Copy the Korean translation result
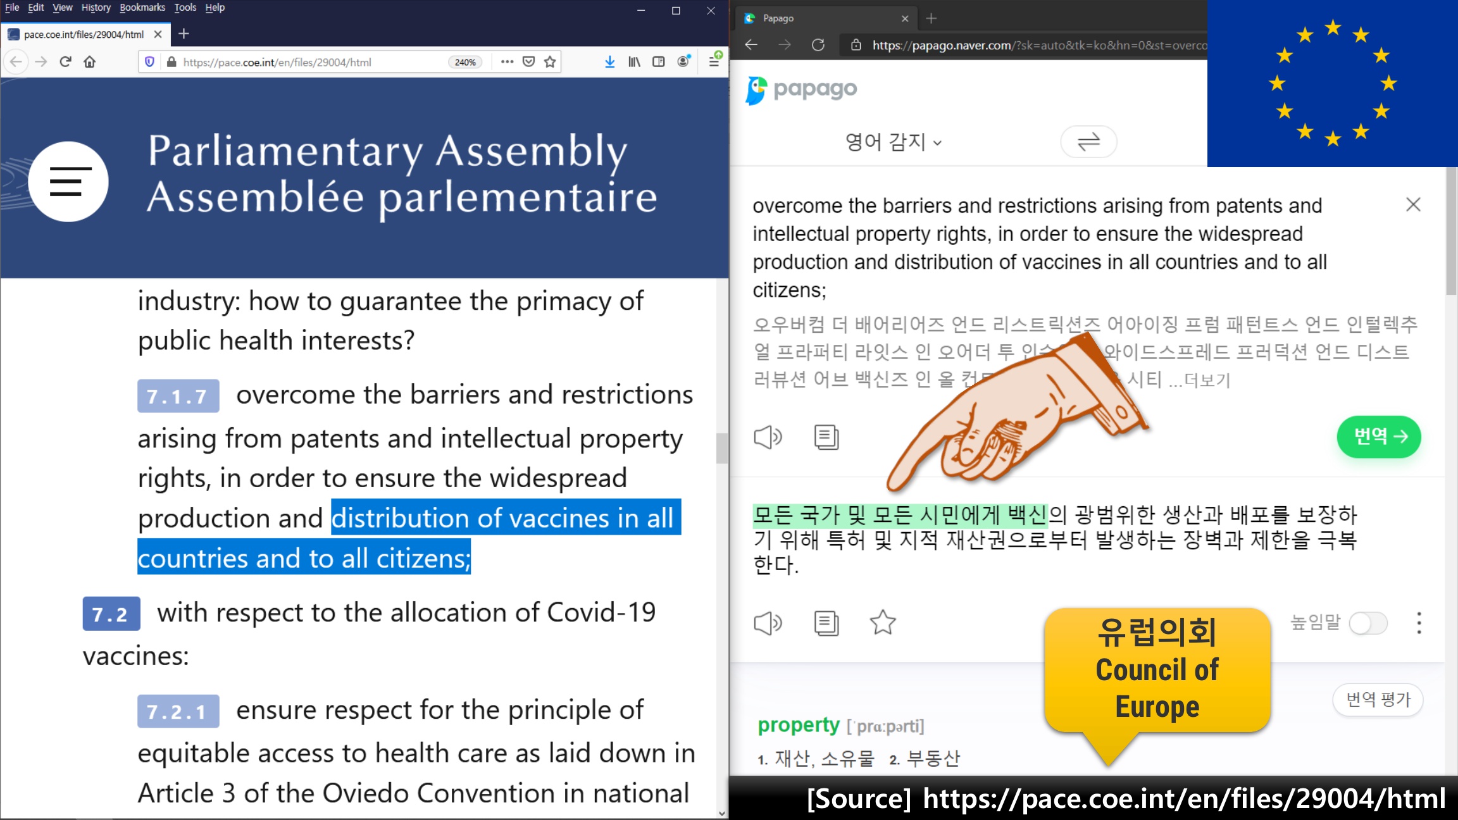 tap(826, 623)
